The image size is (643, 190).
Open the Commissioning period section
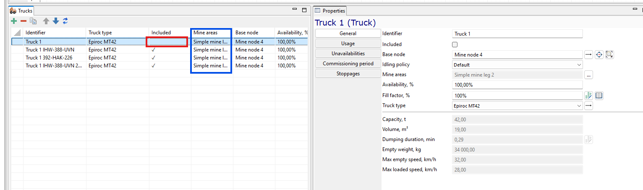pos(348,64)
